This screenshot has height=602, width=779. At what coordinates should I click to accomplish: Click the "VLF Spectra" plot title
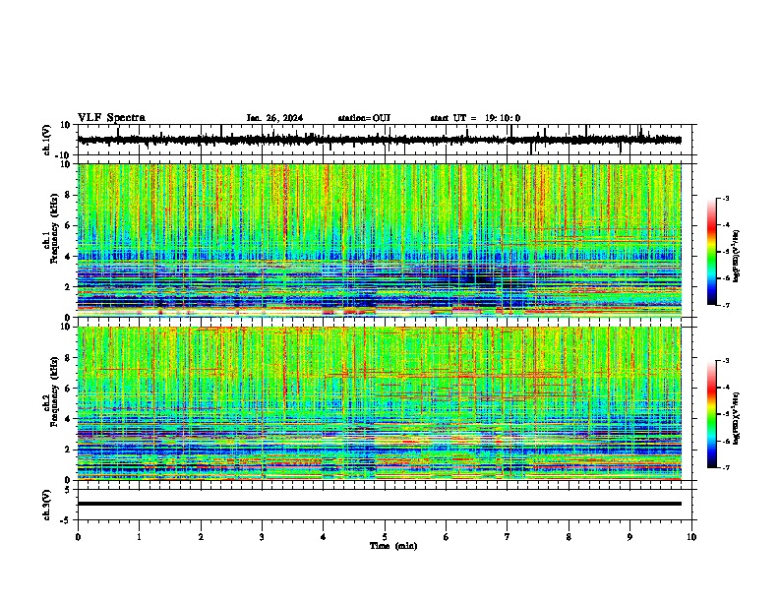click(111, 118)
